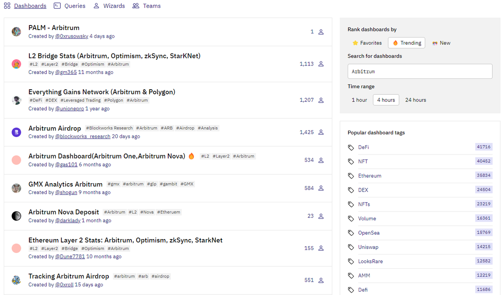Click PALM - Arbitrum avatar thumbnail
Screen dimensions: 502x295
16,32
